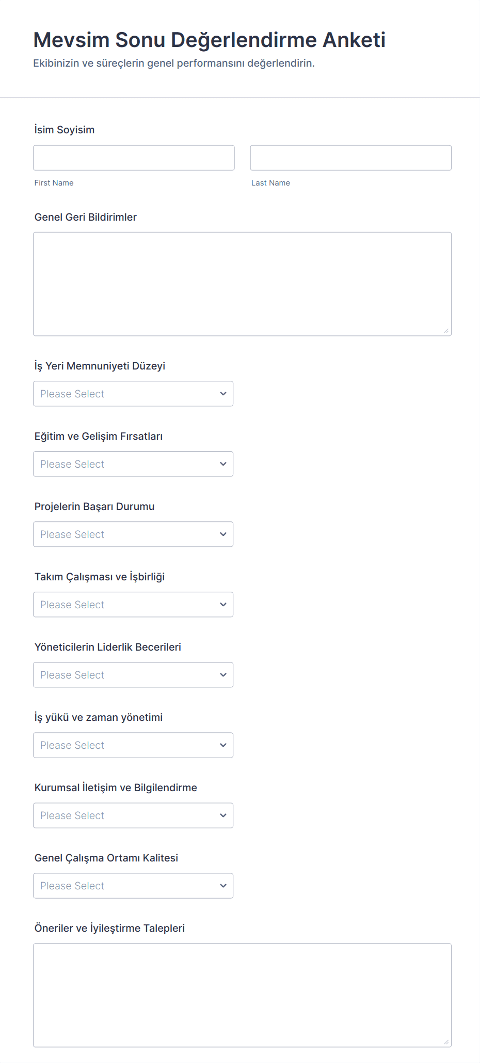480x1063 pixels.
Task: Click the First Name input field
Action: tap(134, 158)
